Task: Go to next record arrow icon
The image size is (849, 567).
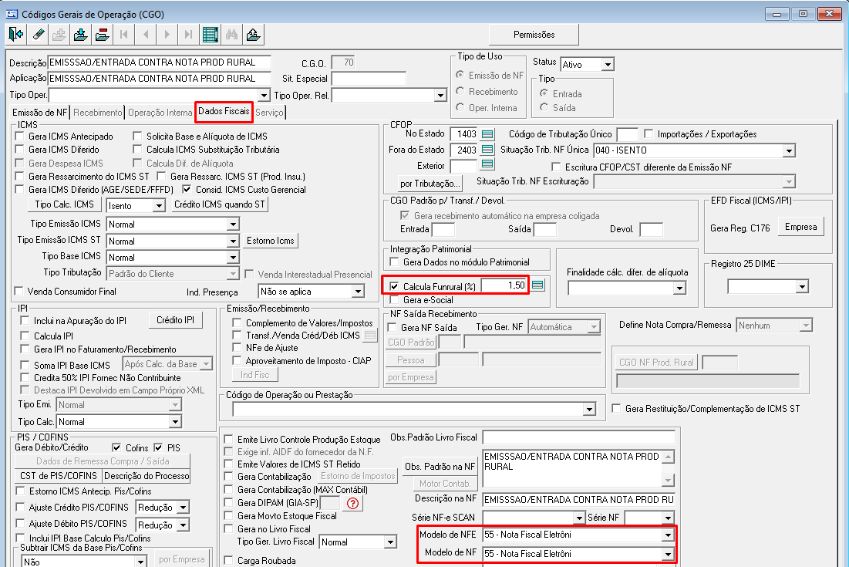Action: [x=167, y=35]
